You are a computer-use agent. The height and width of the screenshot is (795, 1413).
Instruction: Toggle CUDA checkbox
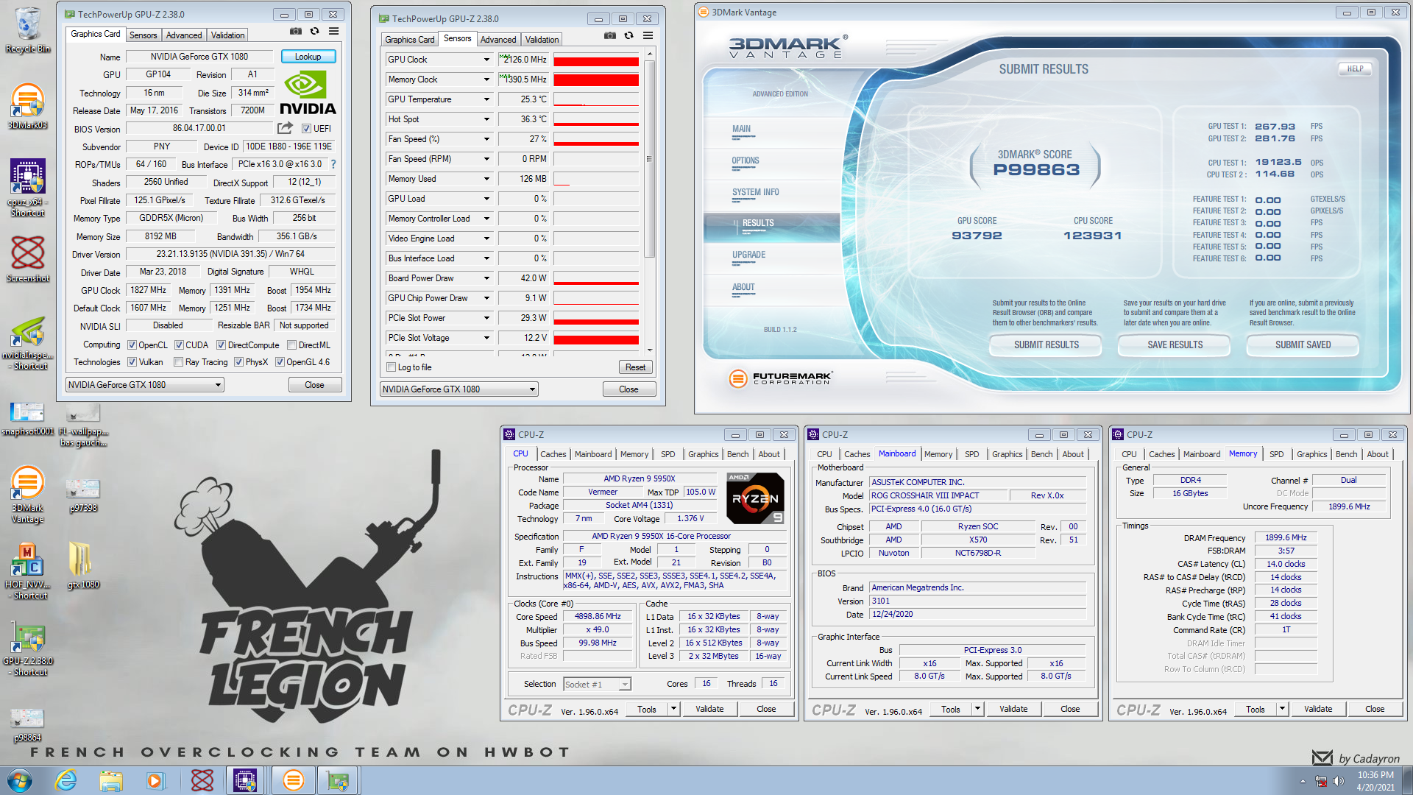coord(179,345)
